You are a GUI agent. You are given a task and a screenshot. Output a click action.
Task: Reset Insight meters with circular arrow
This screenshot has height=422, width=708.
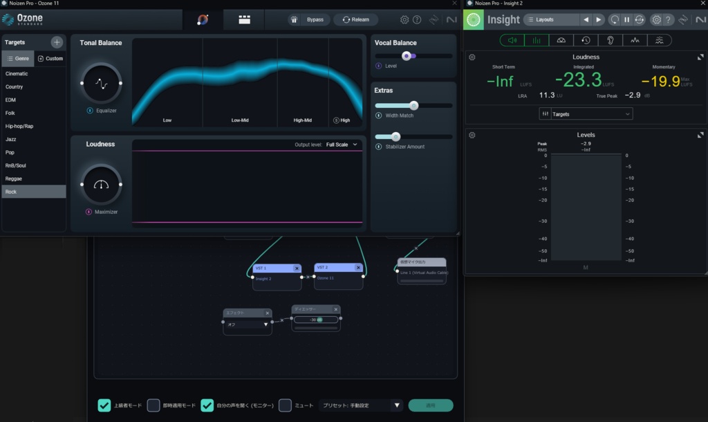pyautogui.click(x=615, y=19)
